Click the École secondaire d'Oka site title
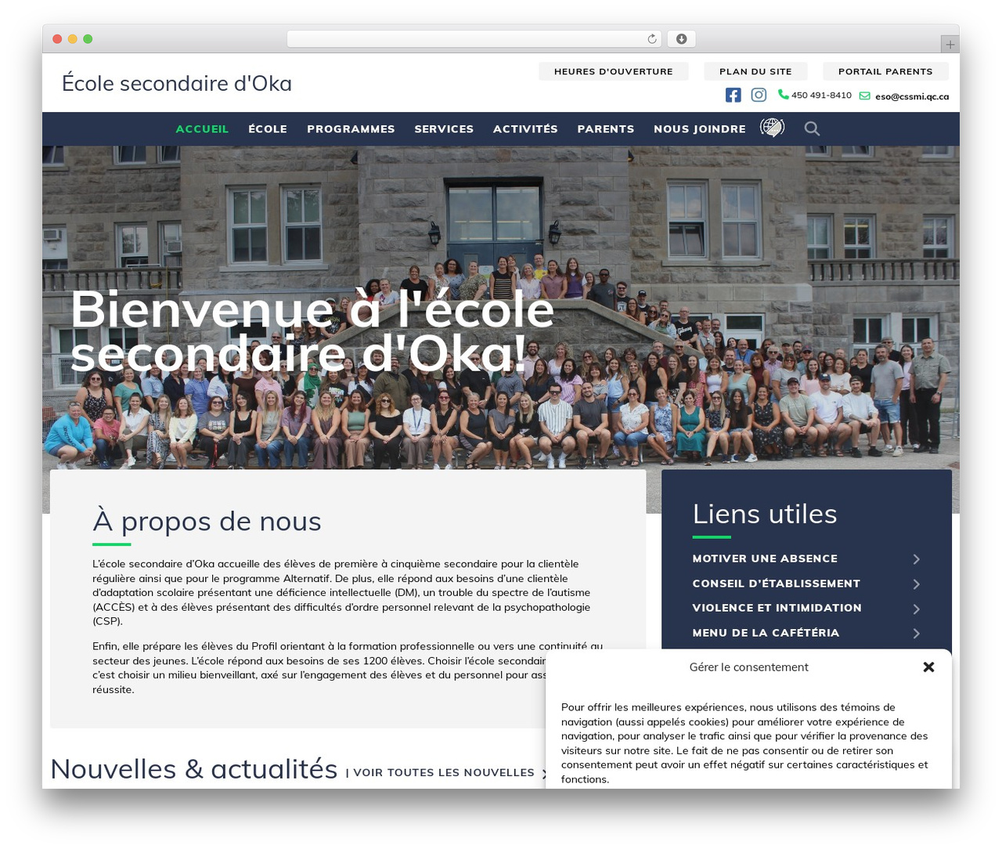This screenshot has width=1002, height=849. pyautogui.click(x=177, y=84)
